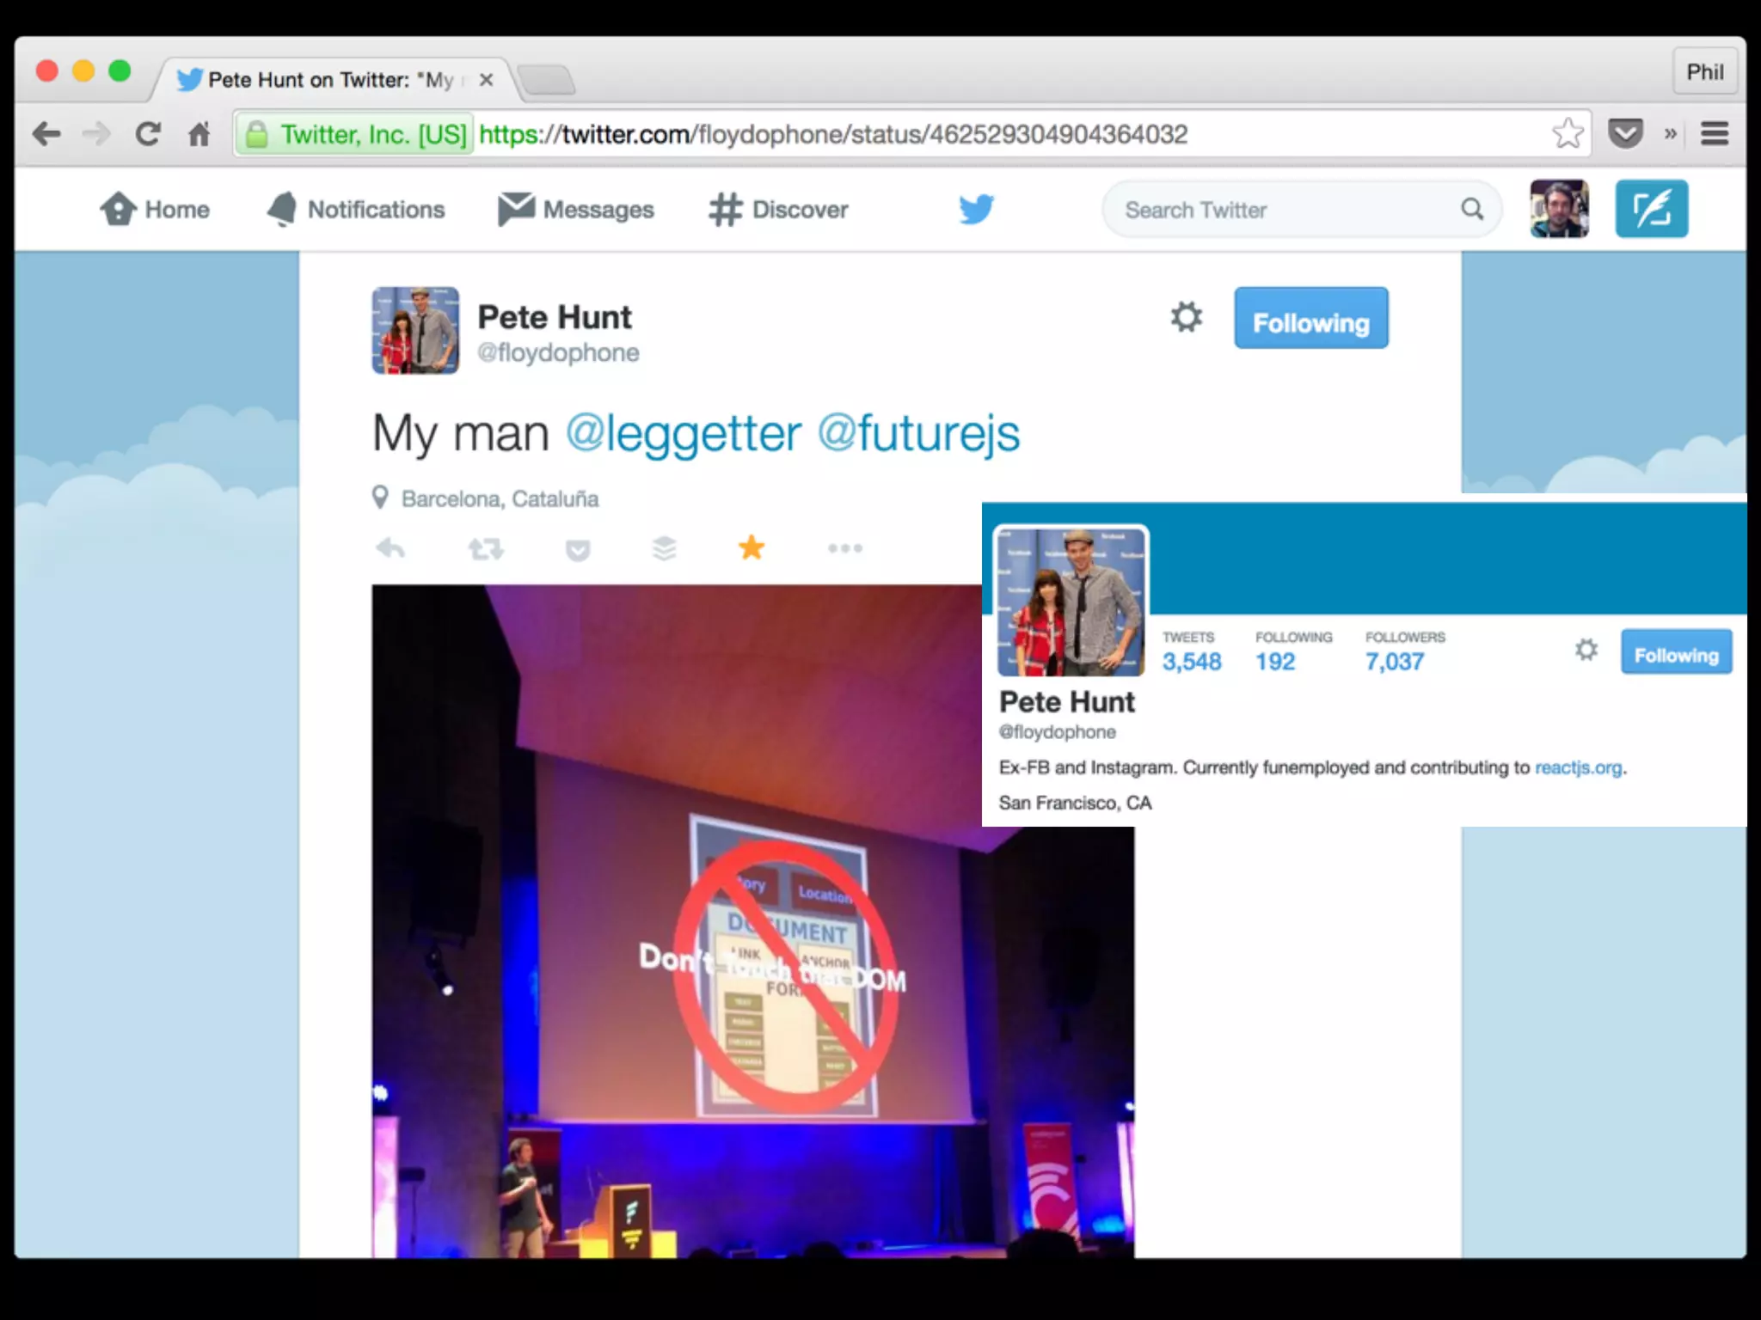The image size is (1761, 1320).
Task: Open gear menu in profile card
Action: coord(1586,651)
